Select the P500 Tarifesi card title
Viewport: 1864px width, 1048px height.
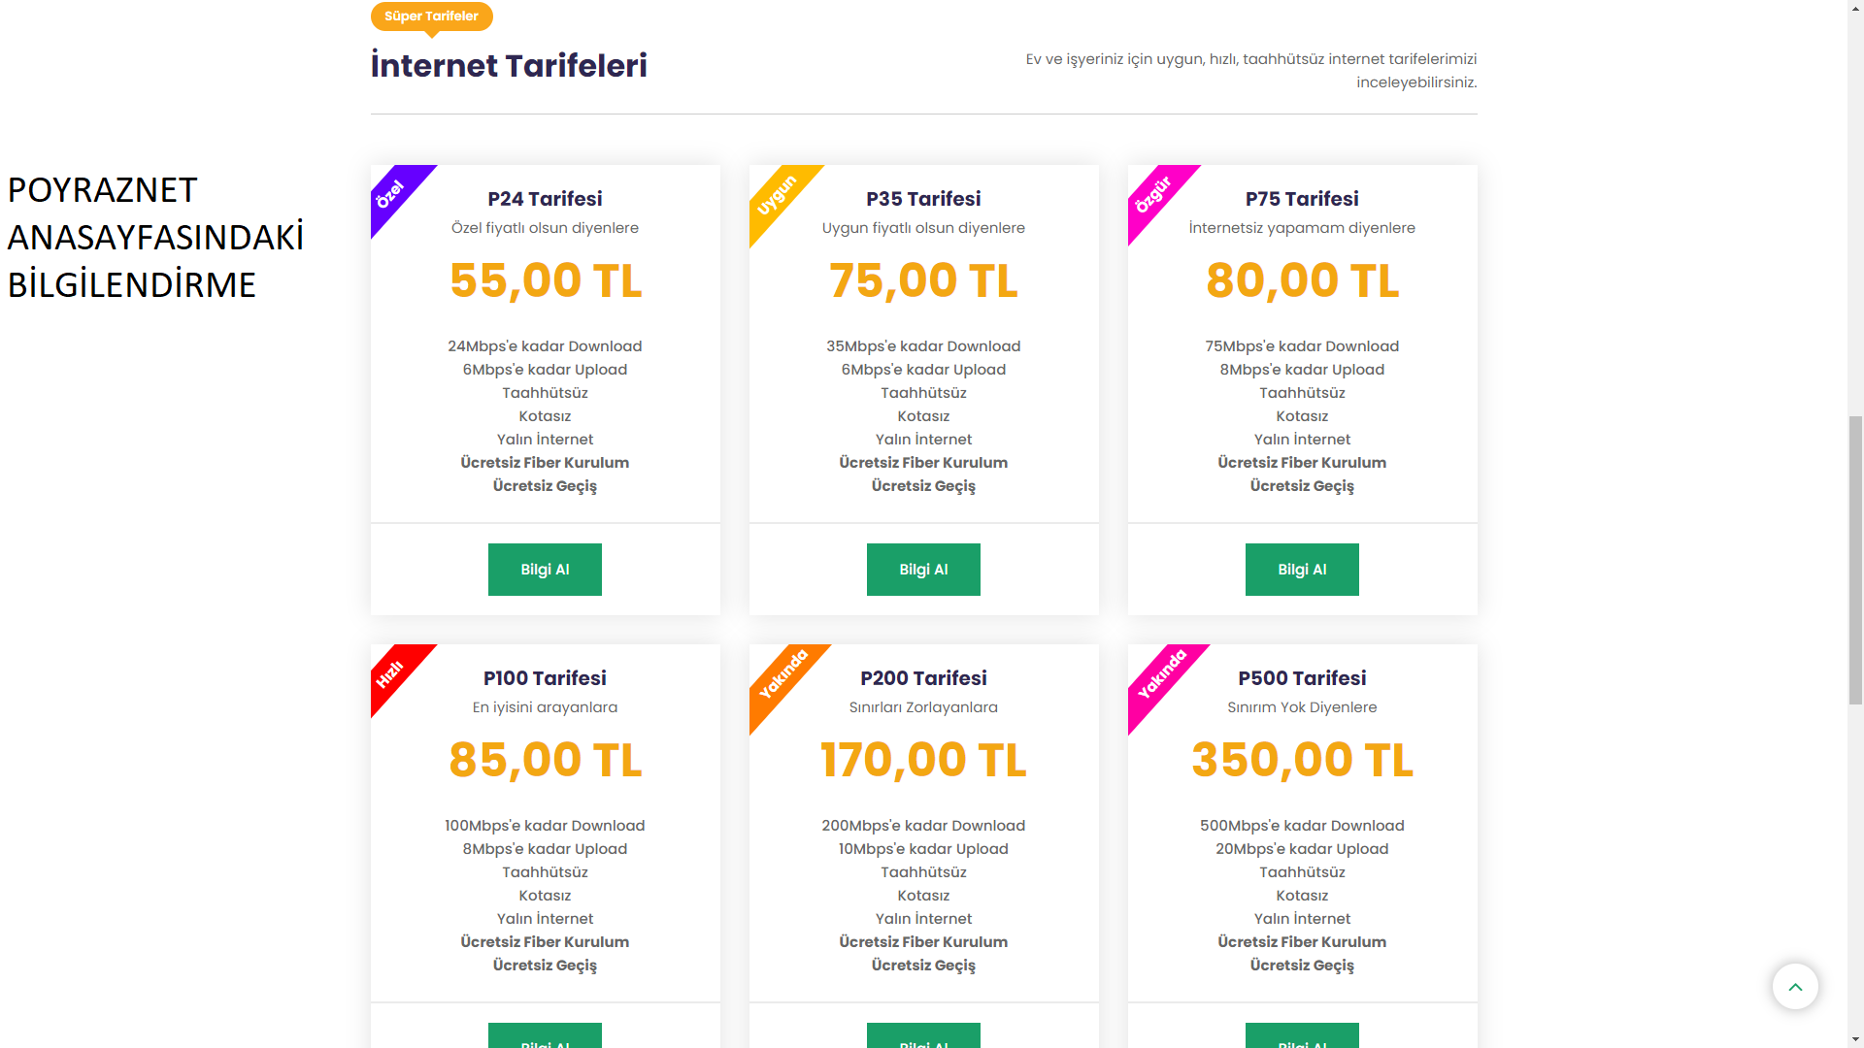tap(1302, 678)
